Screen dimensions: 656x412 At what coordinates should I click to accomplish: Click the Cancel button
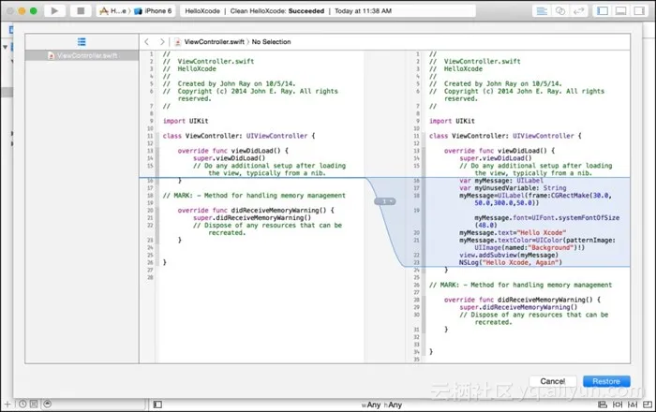(552, 381)
